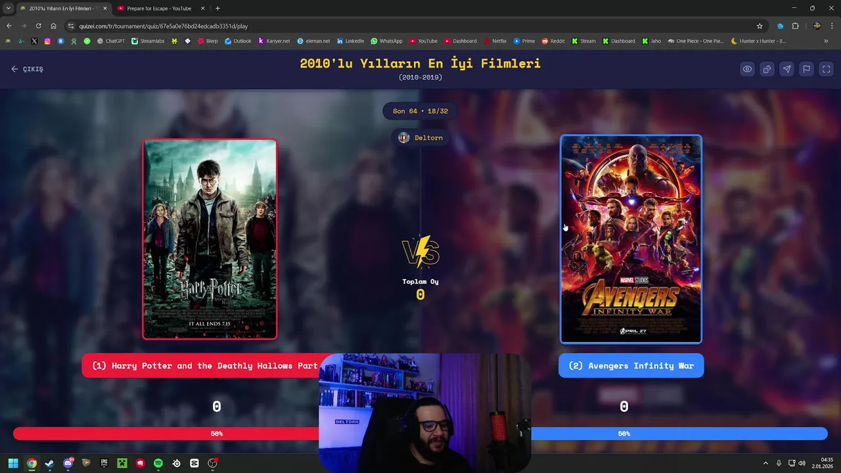Open the tab search dropdown arrow
Viewport: 841px width, 473px height.
(x=8, y=9)
